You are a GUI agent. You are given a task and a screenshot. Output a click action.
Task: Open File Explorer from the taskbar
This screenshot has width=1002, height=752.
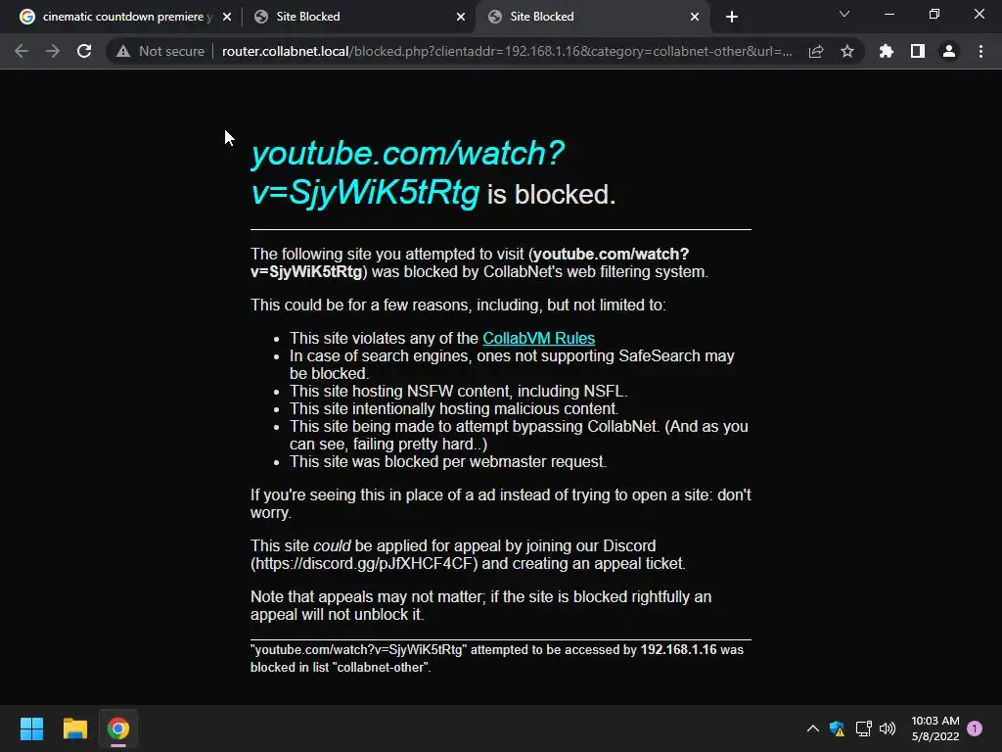pyautogui.click(x=74, y=728)
